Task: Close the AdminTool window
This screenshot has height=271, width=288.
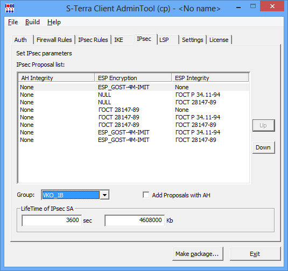Action: click(x=272, y=6)
